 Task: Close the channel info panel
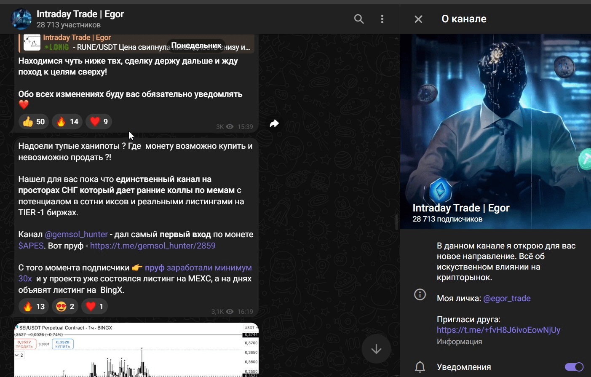point(418,19)
